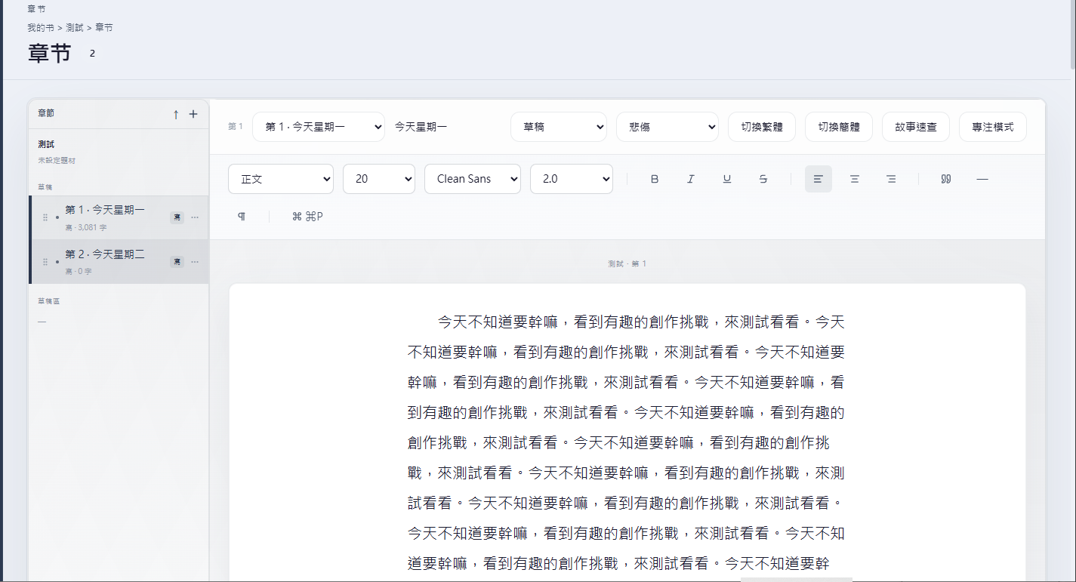
Task: Go to 我的书 in the breadcrumb
Action: 41,27
